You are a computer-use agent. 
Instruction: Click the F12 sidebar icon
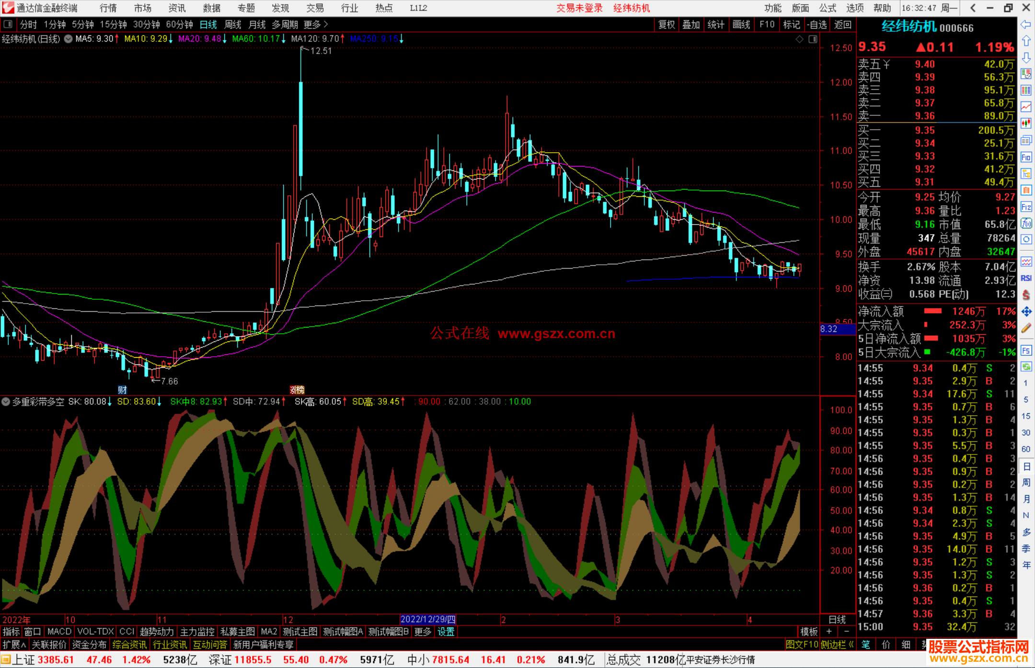(x=1026, y=207)
